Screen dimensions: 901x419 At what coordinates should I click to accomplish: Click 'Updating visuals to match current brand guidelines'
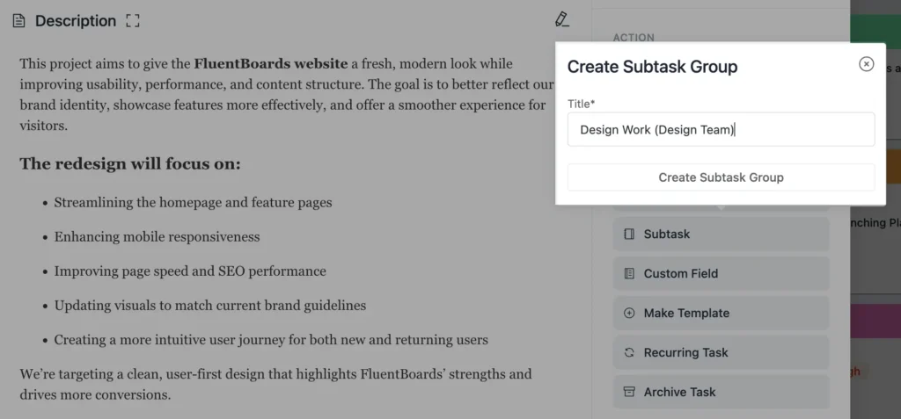[x=209, y=306]
